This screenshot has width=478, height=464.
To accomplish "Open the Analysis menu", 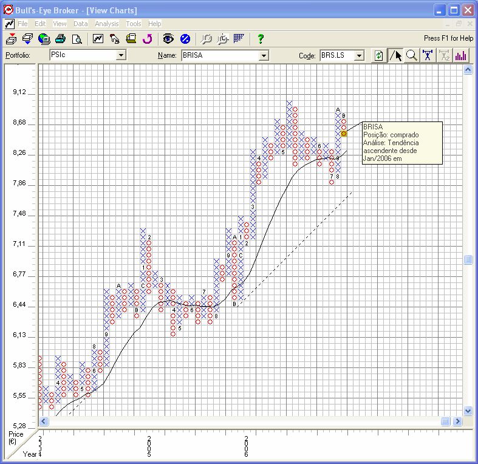I will tap(107, 24).
